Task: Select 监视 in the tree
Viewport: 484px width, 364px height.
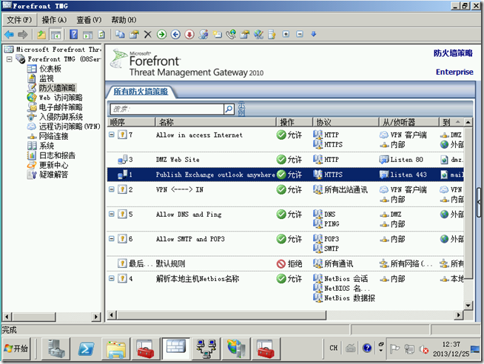Action: coord(47,78)
